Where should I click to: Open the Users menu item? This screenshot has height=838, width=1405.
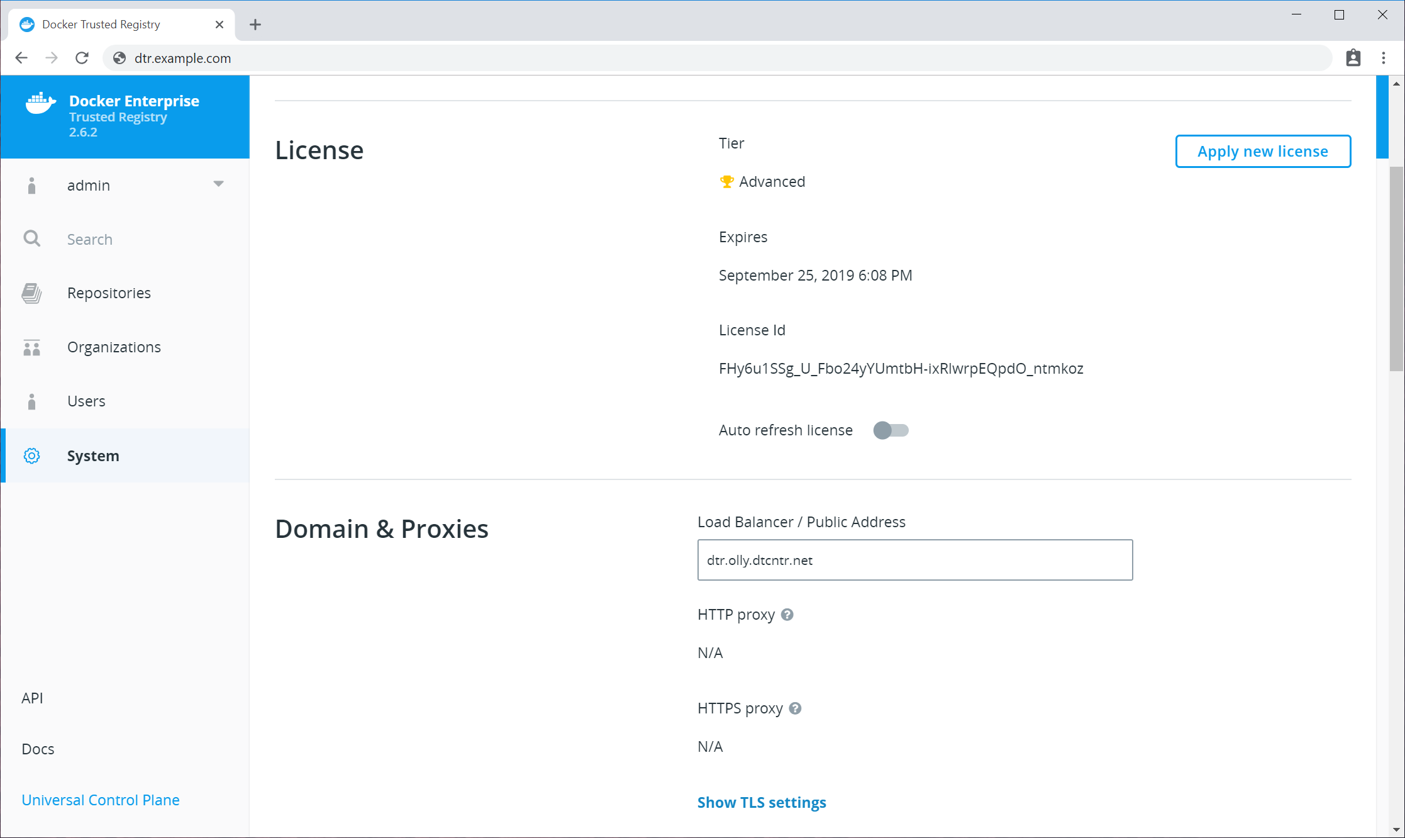point(86,401)
